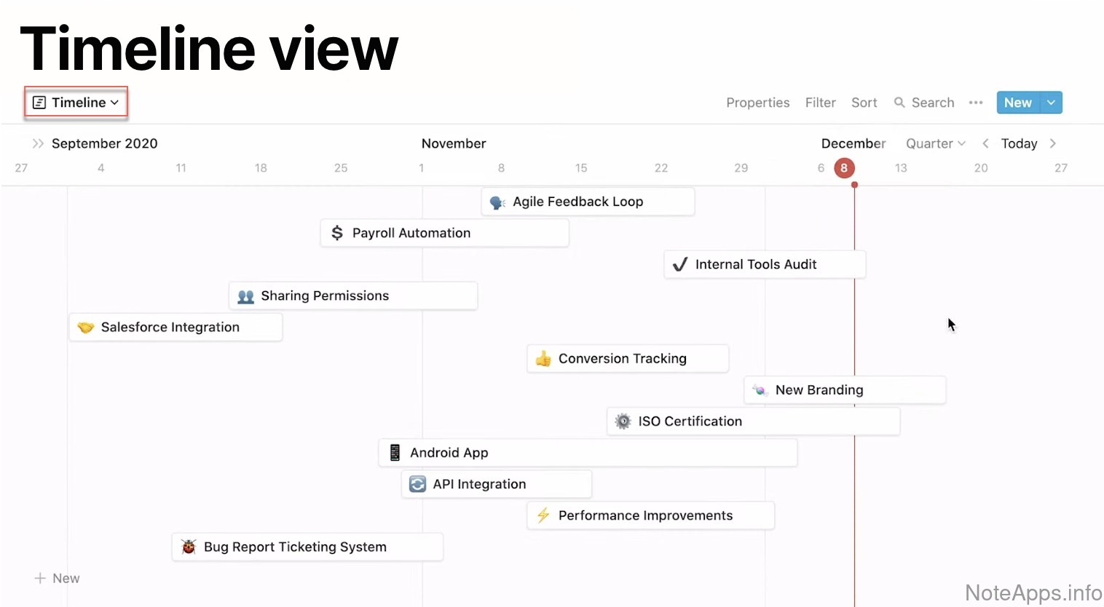Click the phone icon on Android App
The width and height of the screenshot is (1104, 607).
[x=395, y=453]
